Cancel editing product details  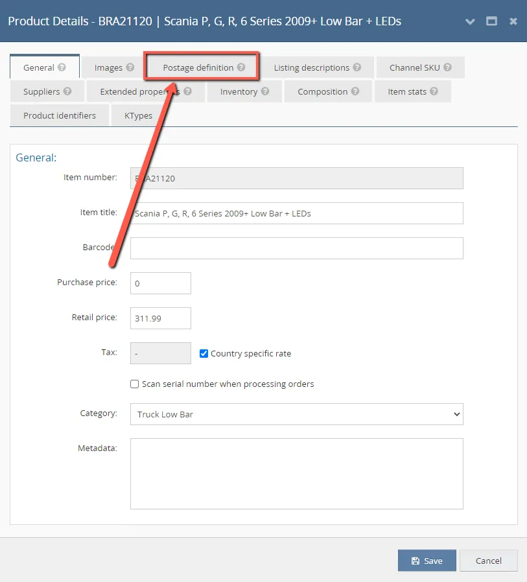pyautogui.click(x=488, y=561)
